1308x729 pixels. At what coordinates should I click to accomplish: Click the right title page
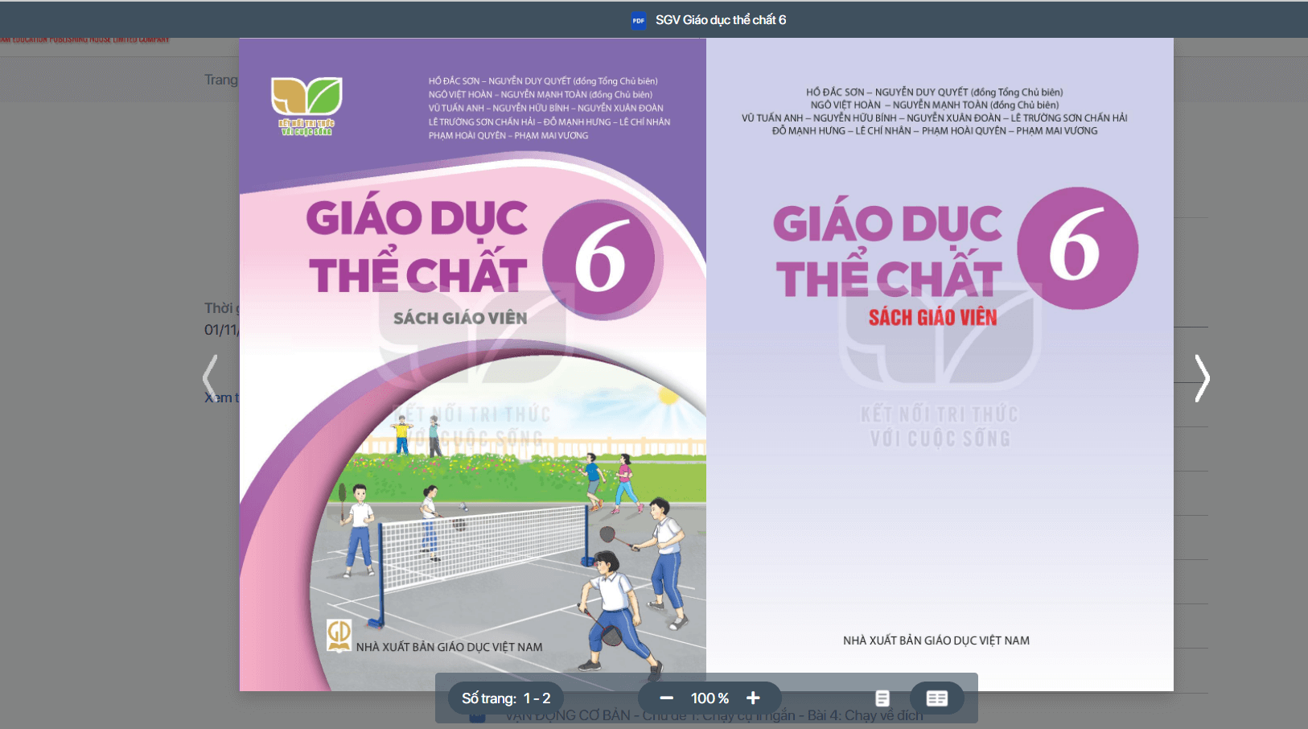(x=940, y=364)
